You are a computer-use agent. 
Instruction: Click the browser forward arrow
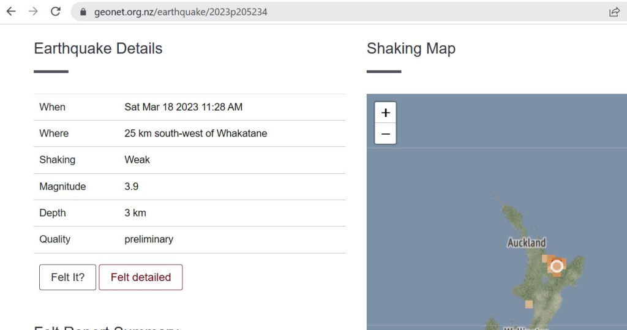[x=33, y=12]
